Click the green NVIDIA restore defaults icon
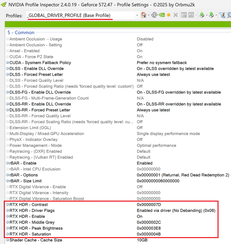This screenshot has width=231, height=244. pos(161,15)
